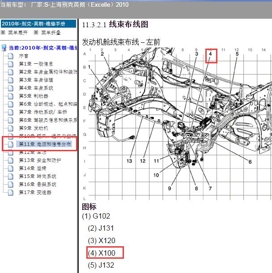Click callout number 13 in the diagram
272x273 pixels.
pyautogui.click(x=129, y=161)
